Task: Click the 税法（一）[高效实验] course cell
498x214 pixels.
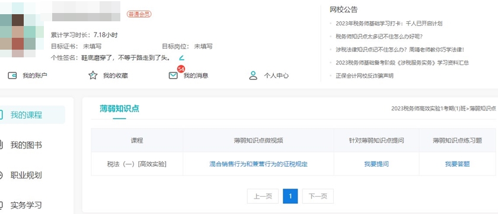Action: tap(137, 164)
